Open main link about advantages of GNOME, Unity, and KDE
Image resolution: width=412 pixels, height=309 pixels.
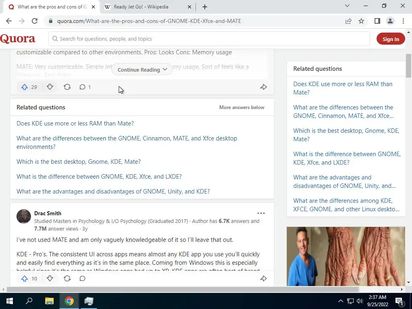point(113,192)
